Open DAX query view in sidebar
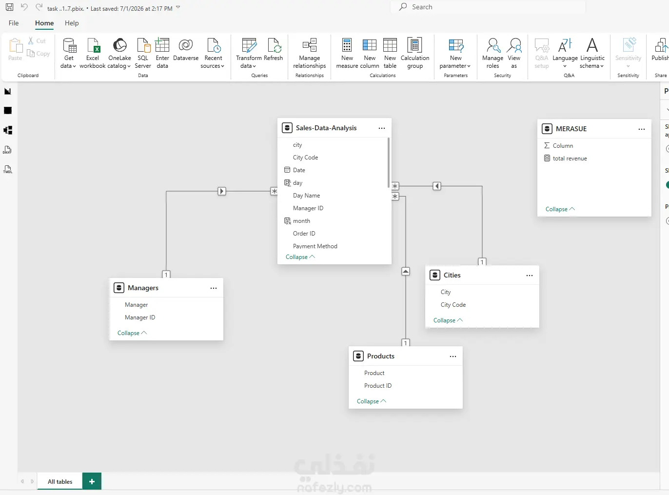 coord(8,150)
